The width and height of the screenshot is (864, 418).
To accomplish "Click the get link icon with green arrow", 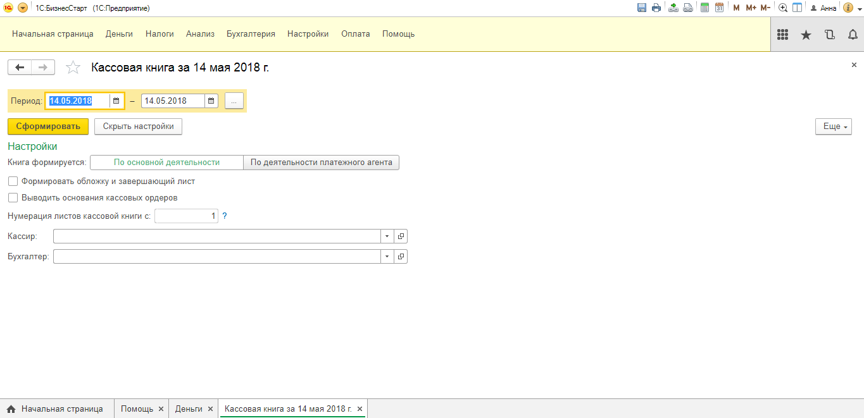I will (x=673, y=8).
